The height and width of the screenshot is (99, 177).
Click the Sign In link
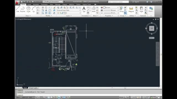tap(137, 2)
